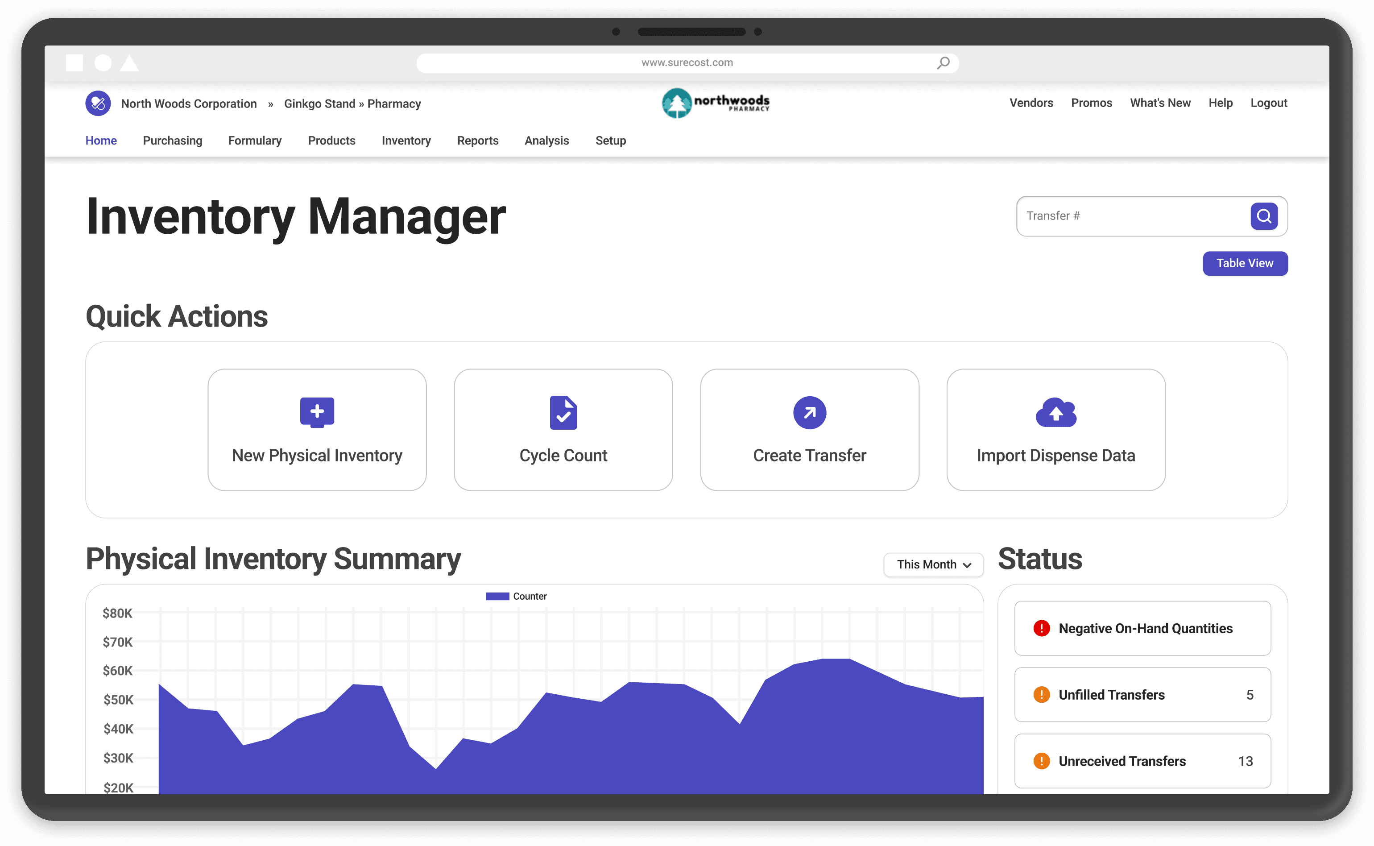Viewport: 1374px width, 846px height.
Task: Open the This Month period dropdown
Action: (933, 564)
